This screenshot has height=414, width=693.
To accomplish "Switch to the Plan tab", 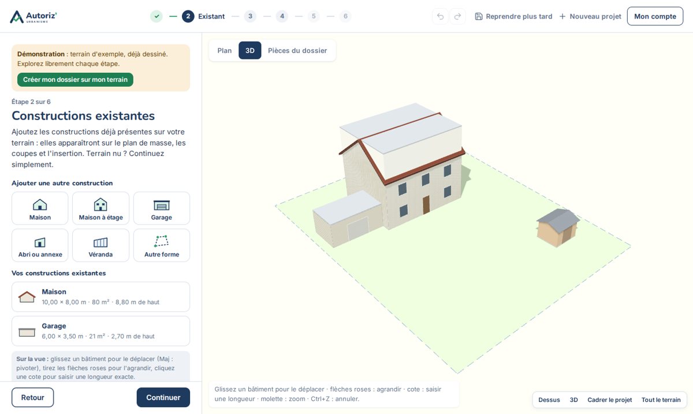I will (225, 50).
